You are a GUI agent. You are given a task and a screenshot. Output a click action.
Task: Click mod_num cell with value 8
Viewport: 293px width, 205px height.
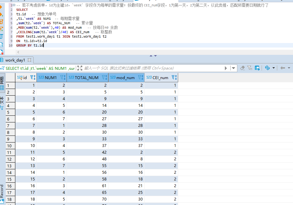[x=126, y=159]
